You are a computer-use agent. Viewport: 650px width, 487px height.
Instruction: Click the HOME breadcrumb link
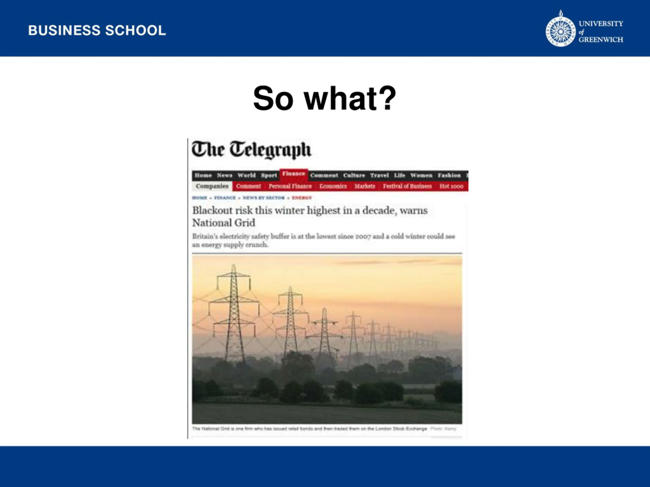200,198
